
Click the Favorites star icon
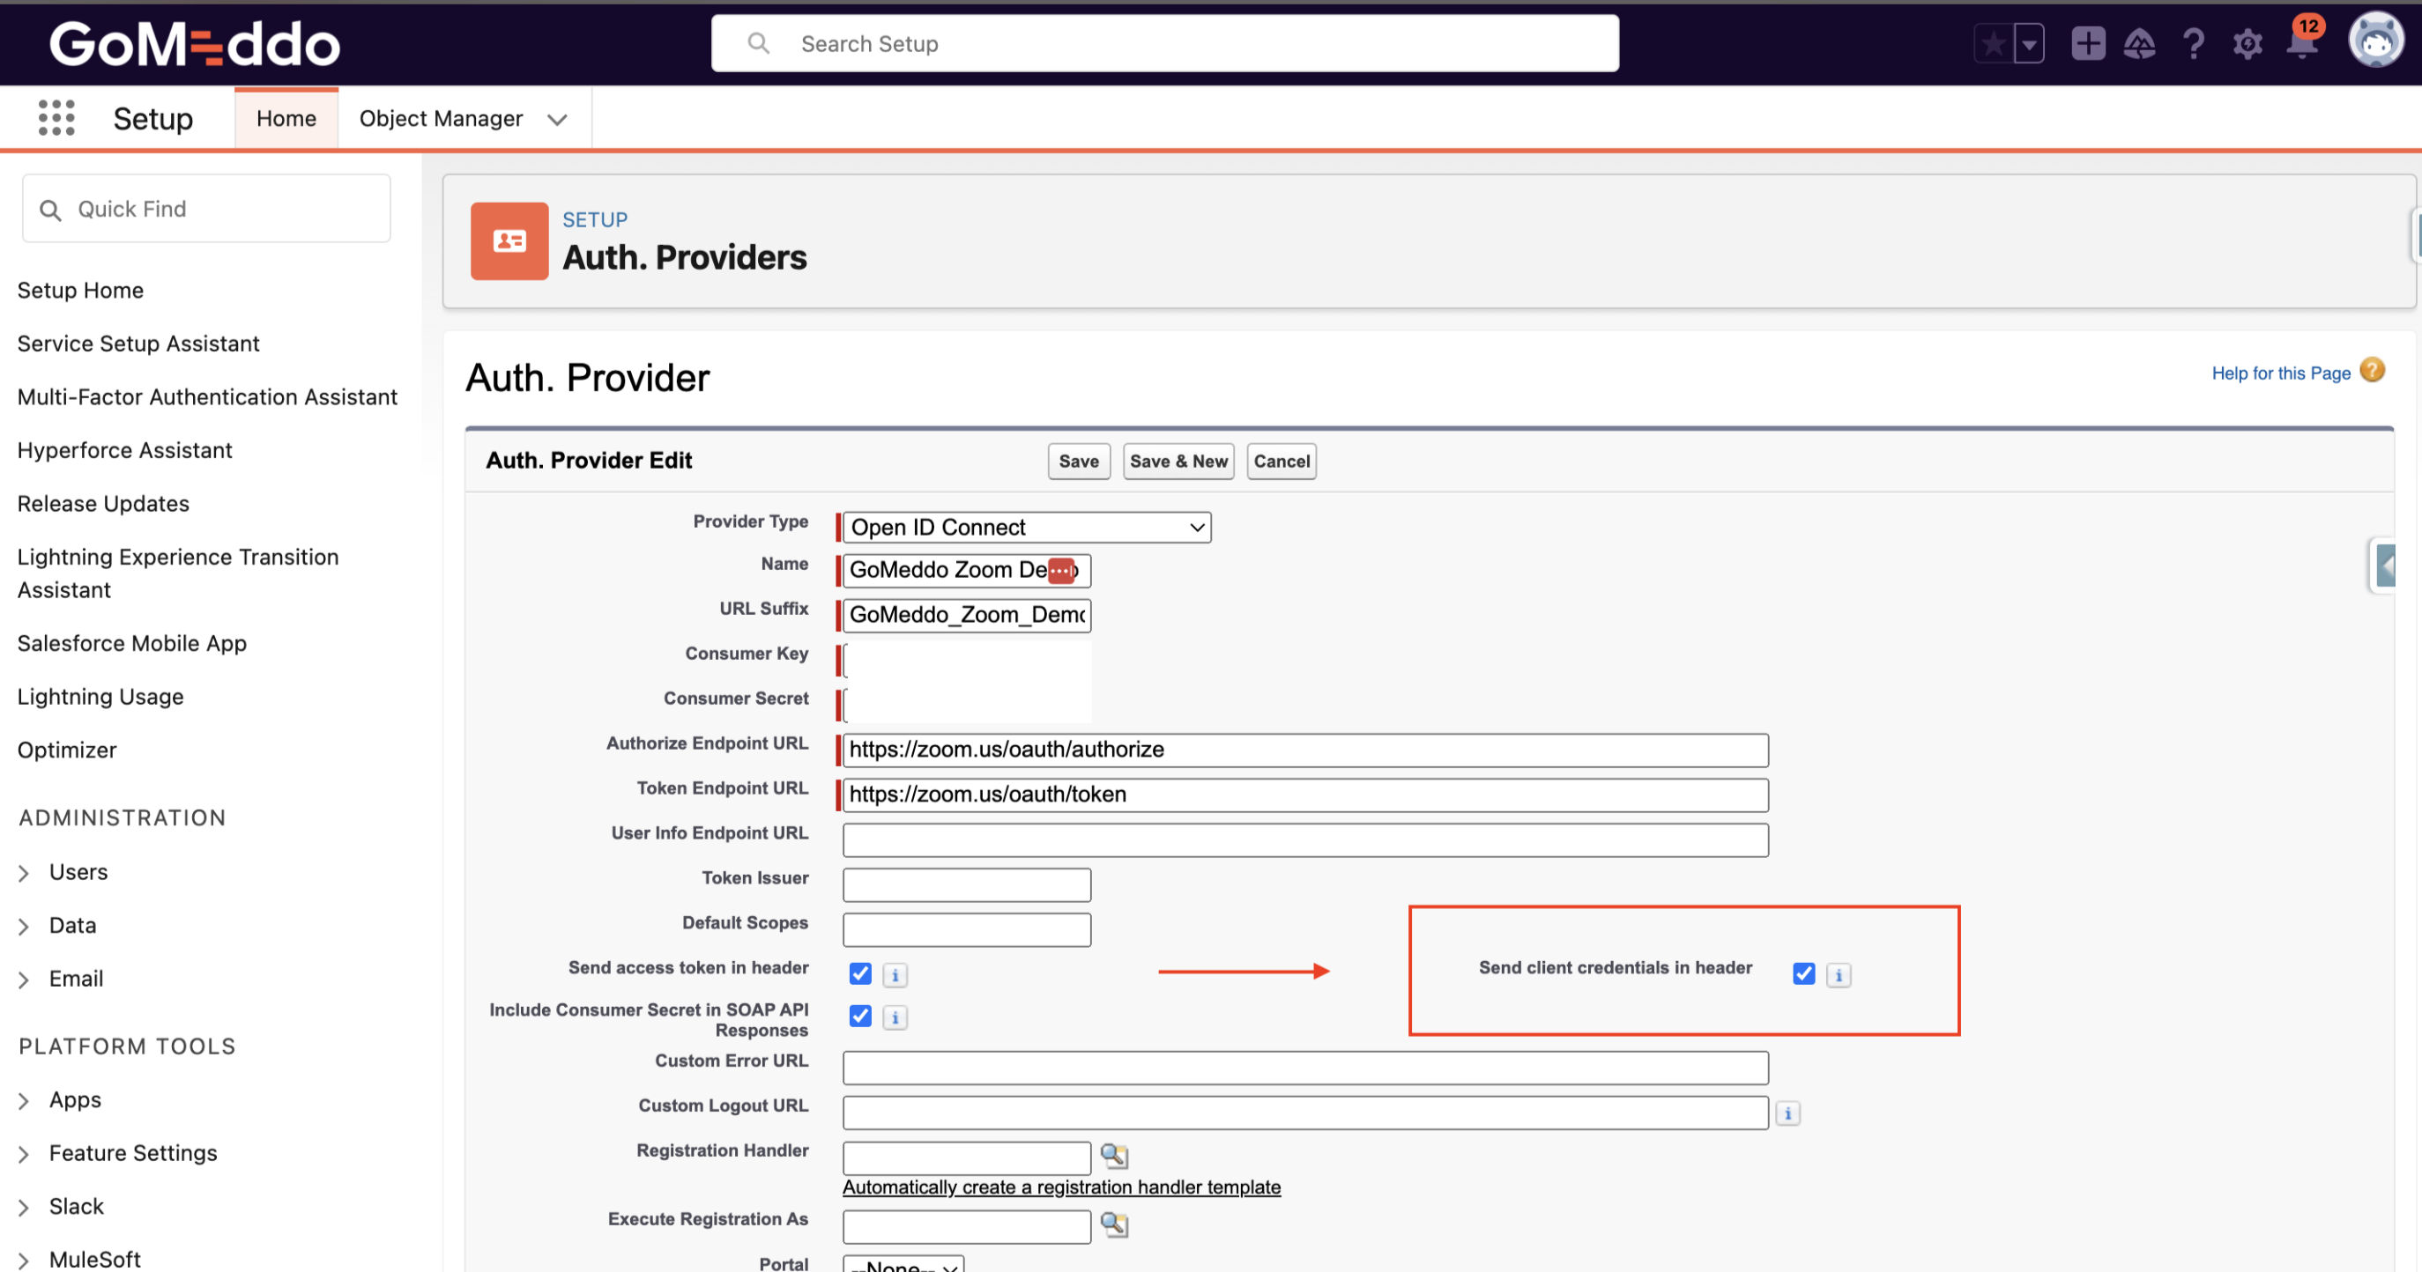click(x=1992, y=44)
